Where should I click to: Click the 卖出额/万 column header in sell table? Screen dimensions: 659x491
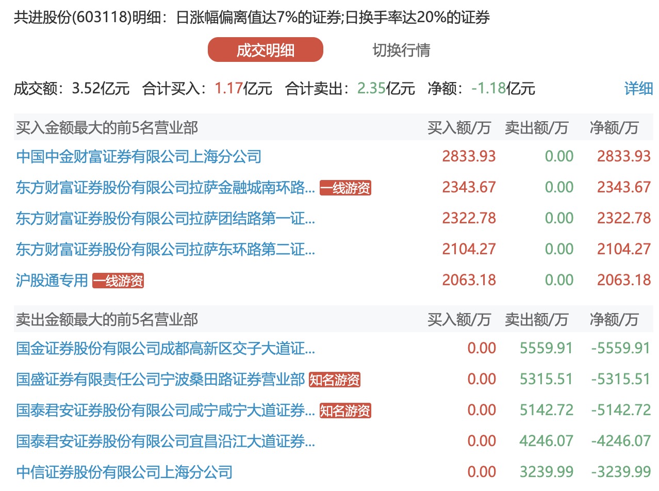[x=536, y=320]
